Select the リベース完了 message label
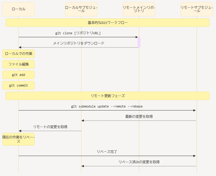Image resolution: width=216 pixels, height=176 pixels. pos(107,152)
